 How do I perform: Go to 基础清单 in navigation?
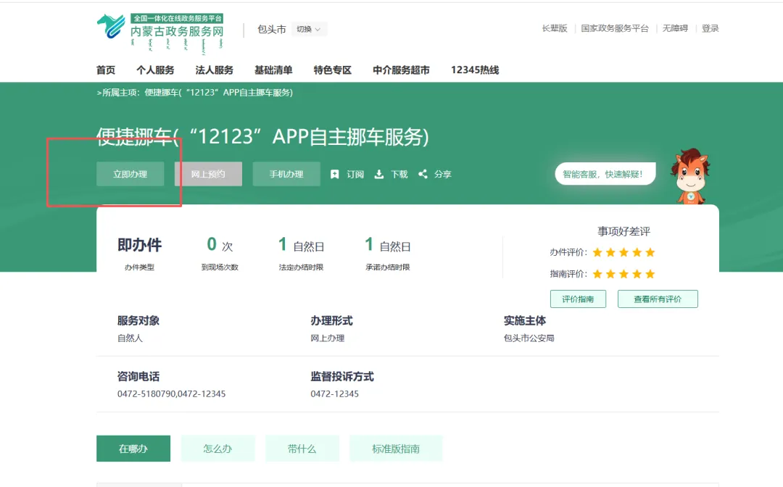click(x=273, y=70)
